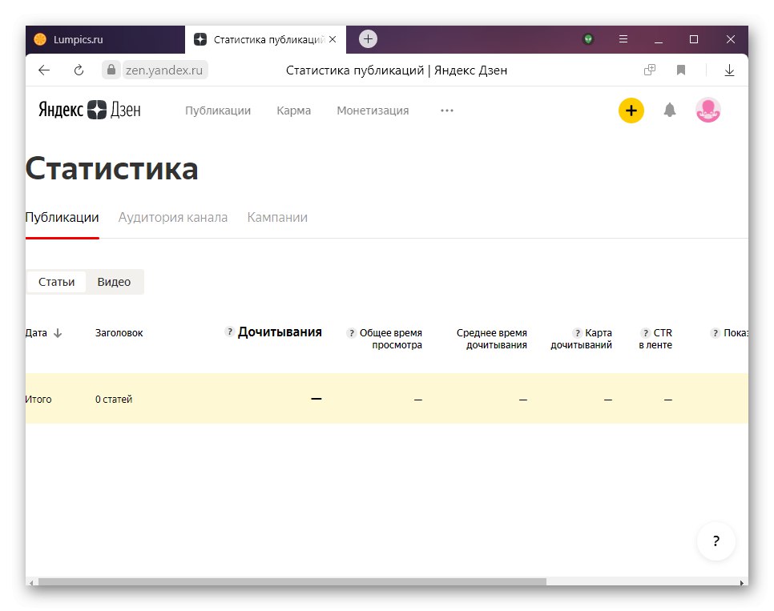Screen dimensions: 774x611
Task: Reload the statistics page
Action: click(x=78, y=70)
